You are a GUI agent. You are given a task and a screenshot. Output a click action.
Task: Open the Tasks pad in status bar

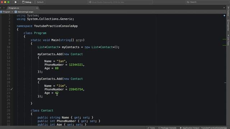tap(151, 128)
